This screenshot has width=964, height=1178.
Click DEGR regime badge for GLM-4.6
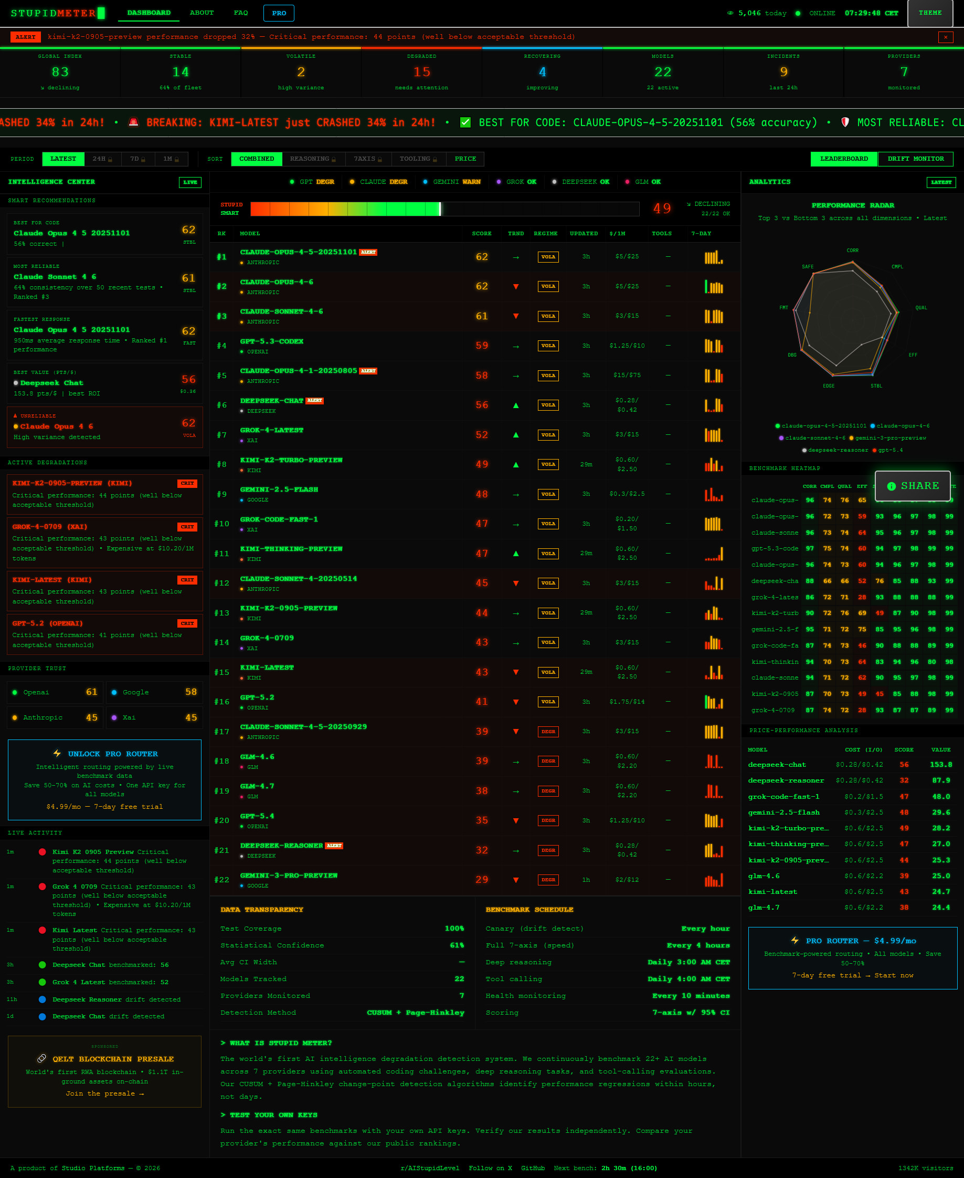548,761
